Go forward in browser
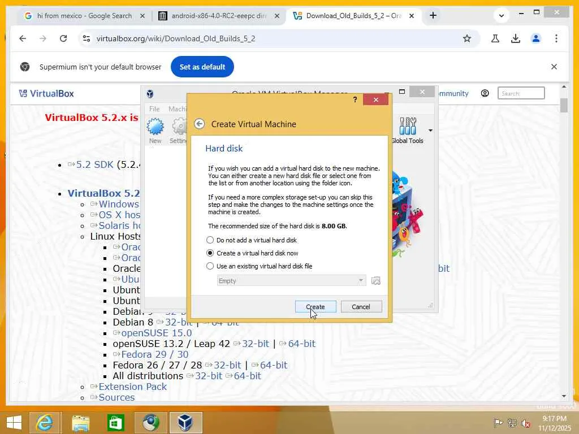This screenshot has height=434, width=579. point(43,38)
